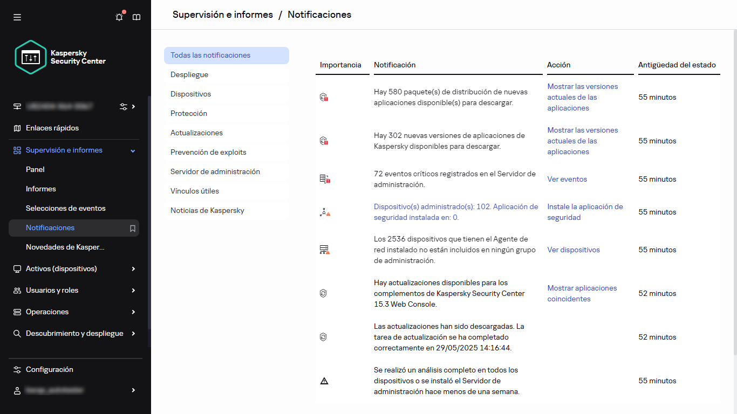Sort by the Importancia column header
Image resolution: width=737 pixels, height=414 pixels.
(340, 65)
